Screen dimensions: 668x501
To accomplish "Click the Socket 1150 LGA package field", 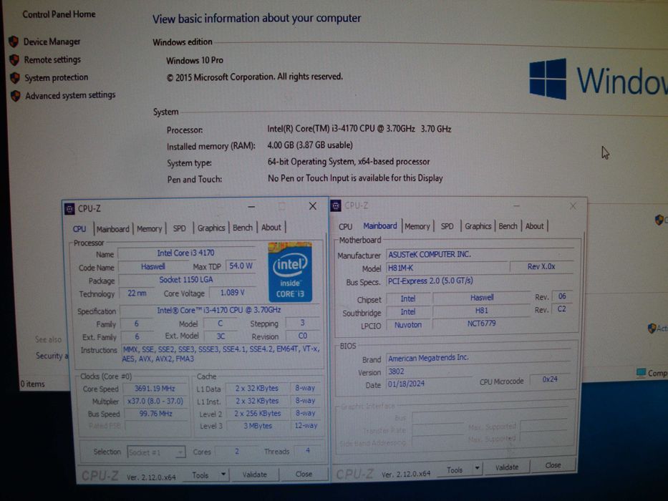I will tap(186, 280).
